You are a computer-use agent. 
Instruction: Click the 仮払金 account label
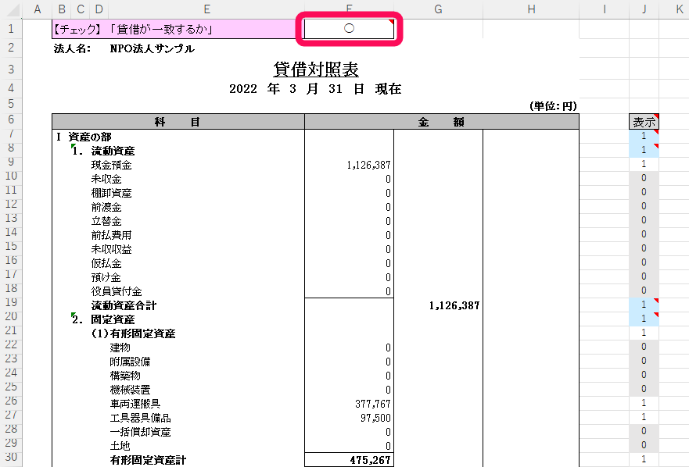(106, 263)
